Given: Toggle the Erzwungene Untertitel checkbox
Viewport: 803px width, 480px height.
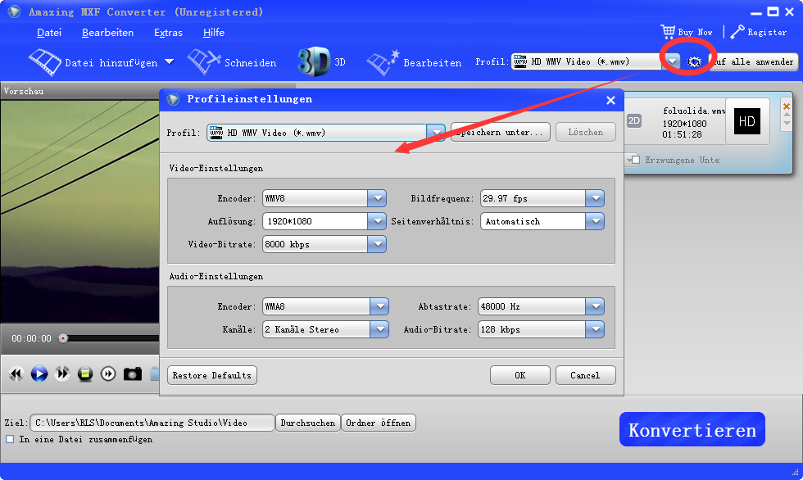Looking at the screenshot, I should coord(636,161).
